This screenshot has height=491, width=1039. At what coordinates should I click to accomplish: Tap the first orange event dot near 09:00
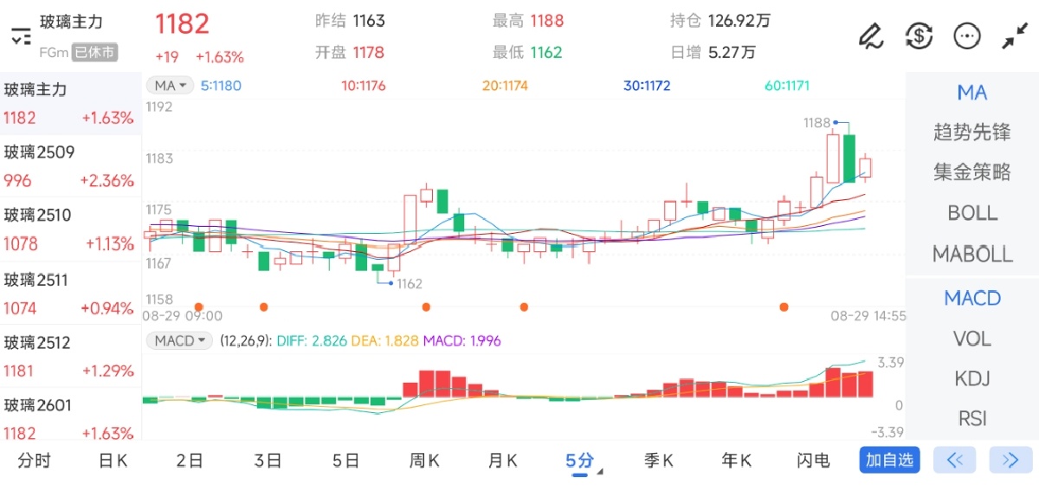click(198, 307)
